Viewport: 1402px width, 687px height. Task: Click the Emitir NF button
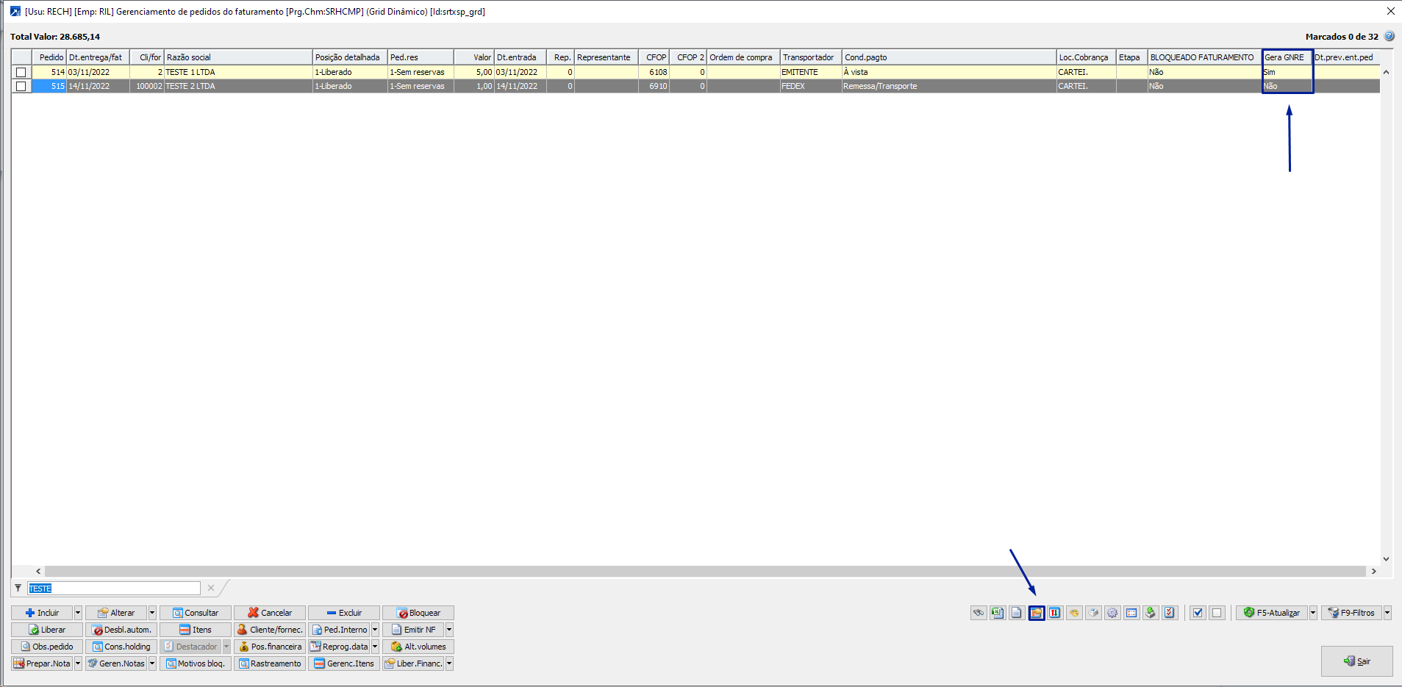coord(413,630)
